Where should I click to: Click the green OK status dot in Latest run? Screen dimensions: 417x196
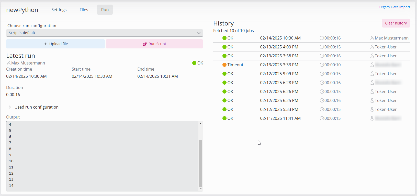pos(194,63)
